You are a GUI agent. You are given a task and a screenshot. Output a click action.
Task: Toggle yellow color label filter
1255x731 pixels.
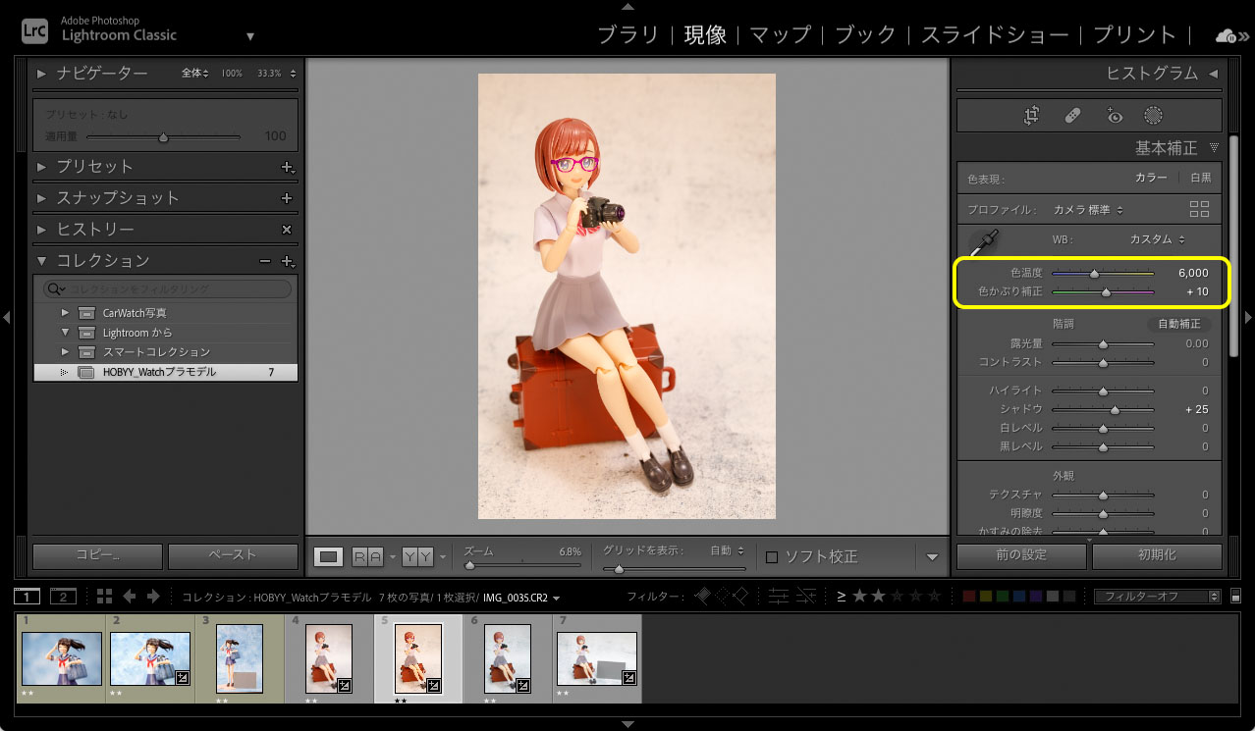(x=986, y=596)
